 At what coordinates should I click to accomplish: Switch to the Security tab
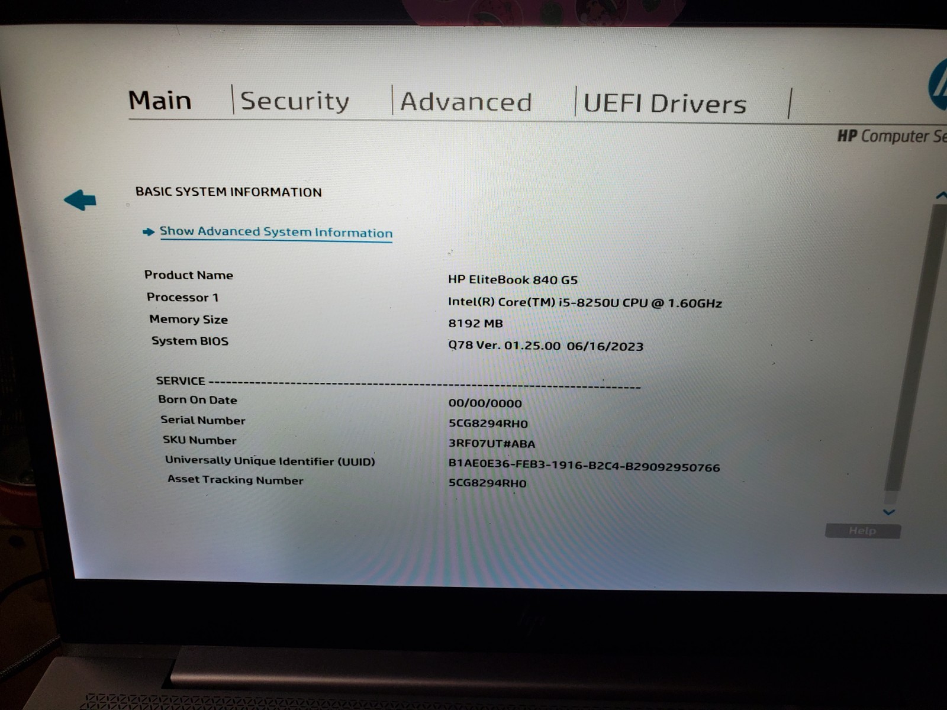tap(295, 101)
